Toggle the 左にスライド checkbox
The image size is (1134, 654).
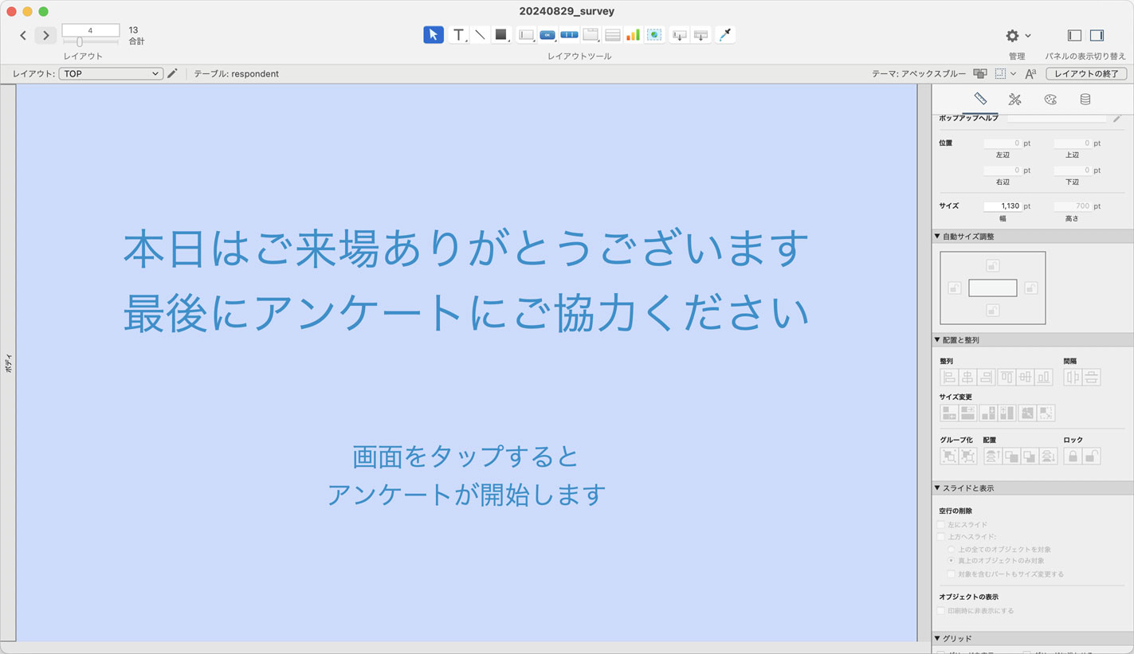pyautogui.click(x=941, y=525)
